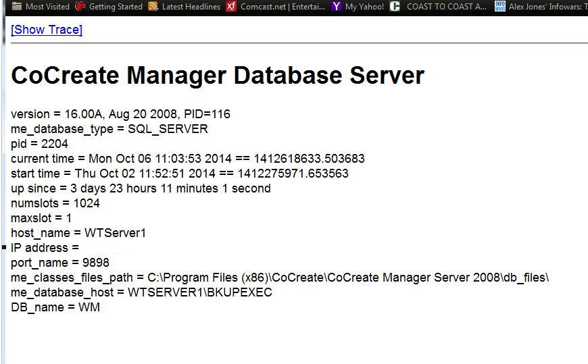Image resolution: width=588 pixels, height=364 pixels.
Task: Open the Getting Started bookmark label
Action: tap(116, 6)
